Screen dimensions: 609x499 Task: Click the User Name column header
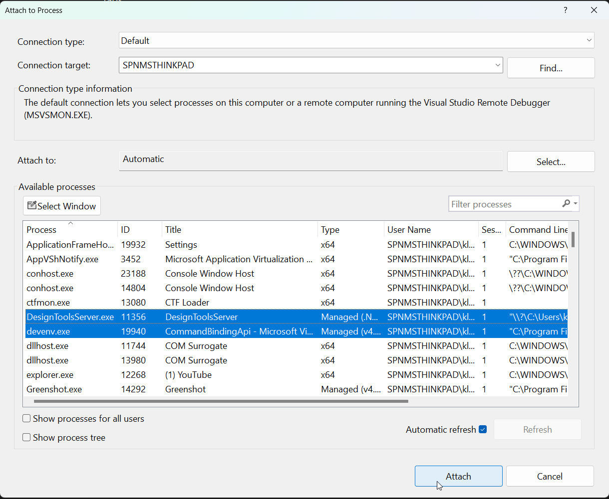(409, 229)
